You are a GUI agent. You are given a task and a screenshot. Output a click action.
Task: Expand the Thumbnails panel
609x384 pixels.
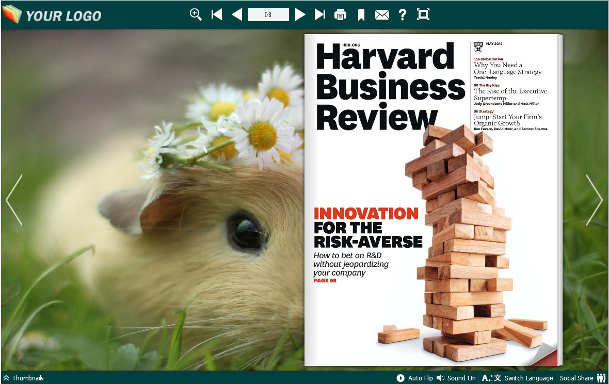tap(23, 378)
